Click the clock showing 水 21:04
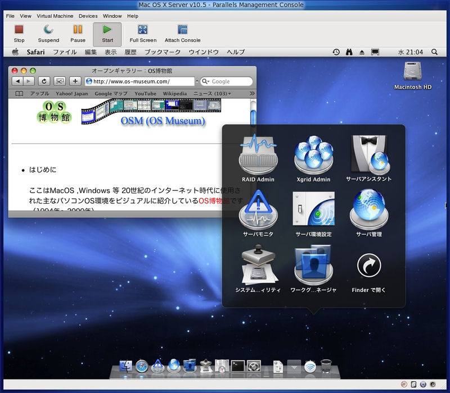This screenshot has height=393, width=450. [411, 52]
